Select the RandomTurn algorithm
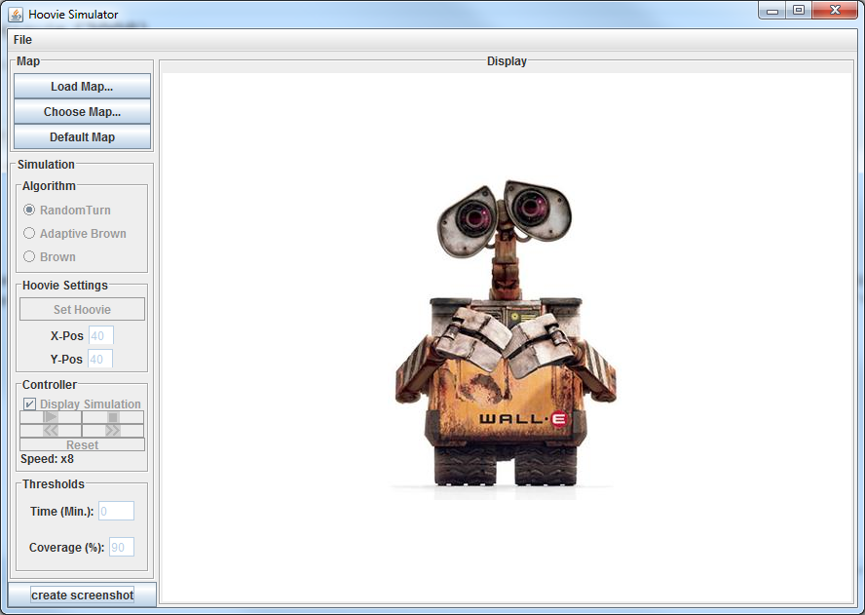 coord(67,211)
